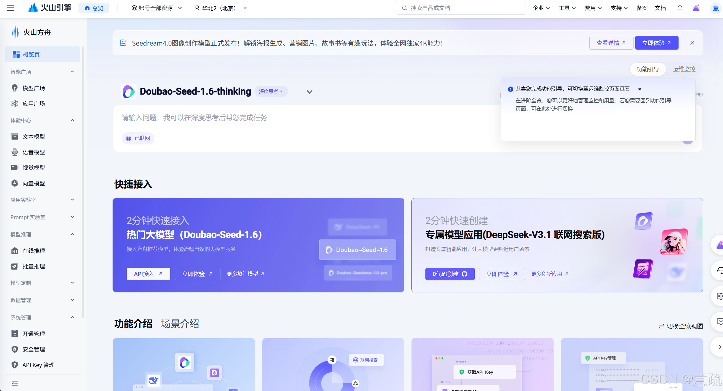The width and height of the screenshot is (723, 391).
Task: Click the 开通管理 sidebar icon
Action: point(14,334)
